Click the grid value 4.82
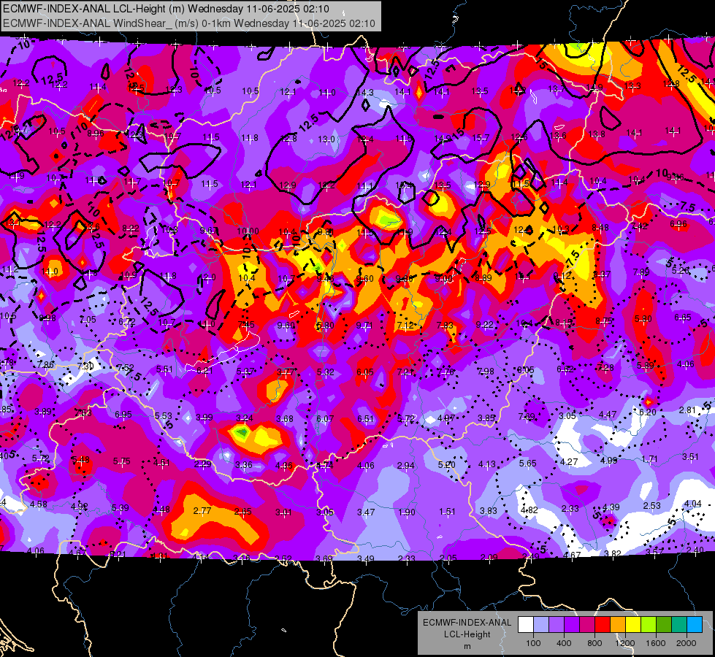715x657 pixels. tap(529, 510)
